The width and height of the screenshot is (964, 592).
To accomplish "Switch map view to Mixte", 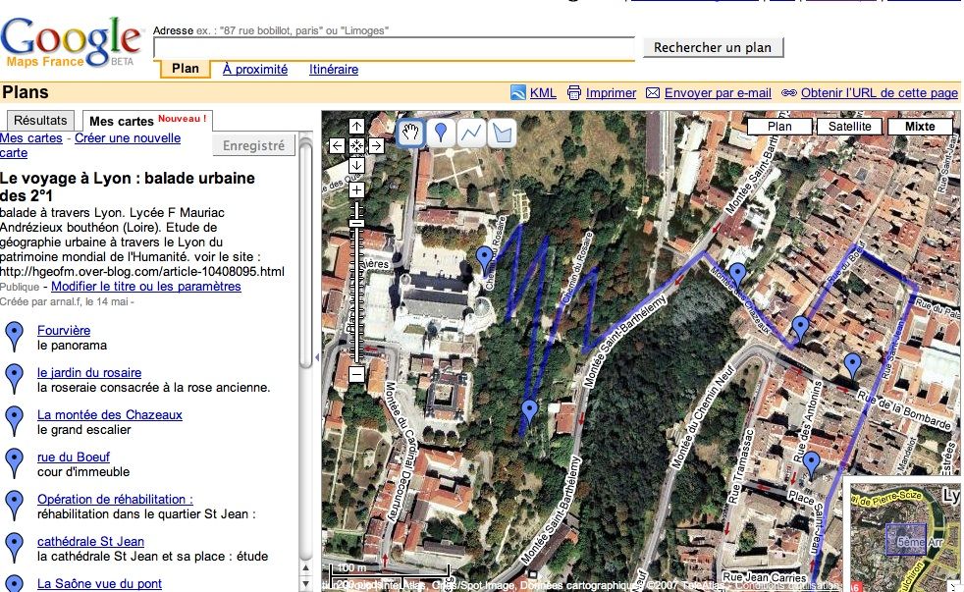I will [920, 126].
